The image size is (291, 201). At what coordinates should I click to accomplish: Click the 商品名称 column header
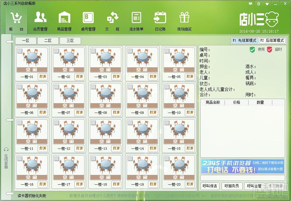point(213,102)
